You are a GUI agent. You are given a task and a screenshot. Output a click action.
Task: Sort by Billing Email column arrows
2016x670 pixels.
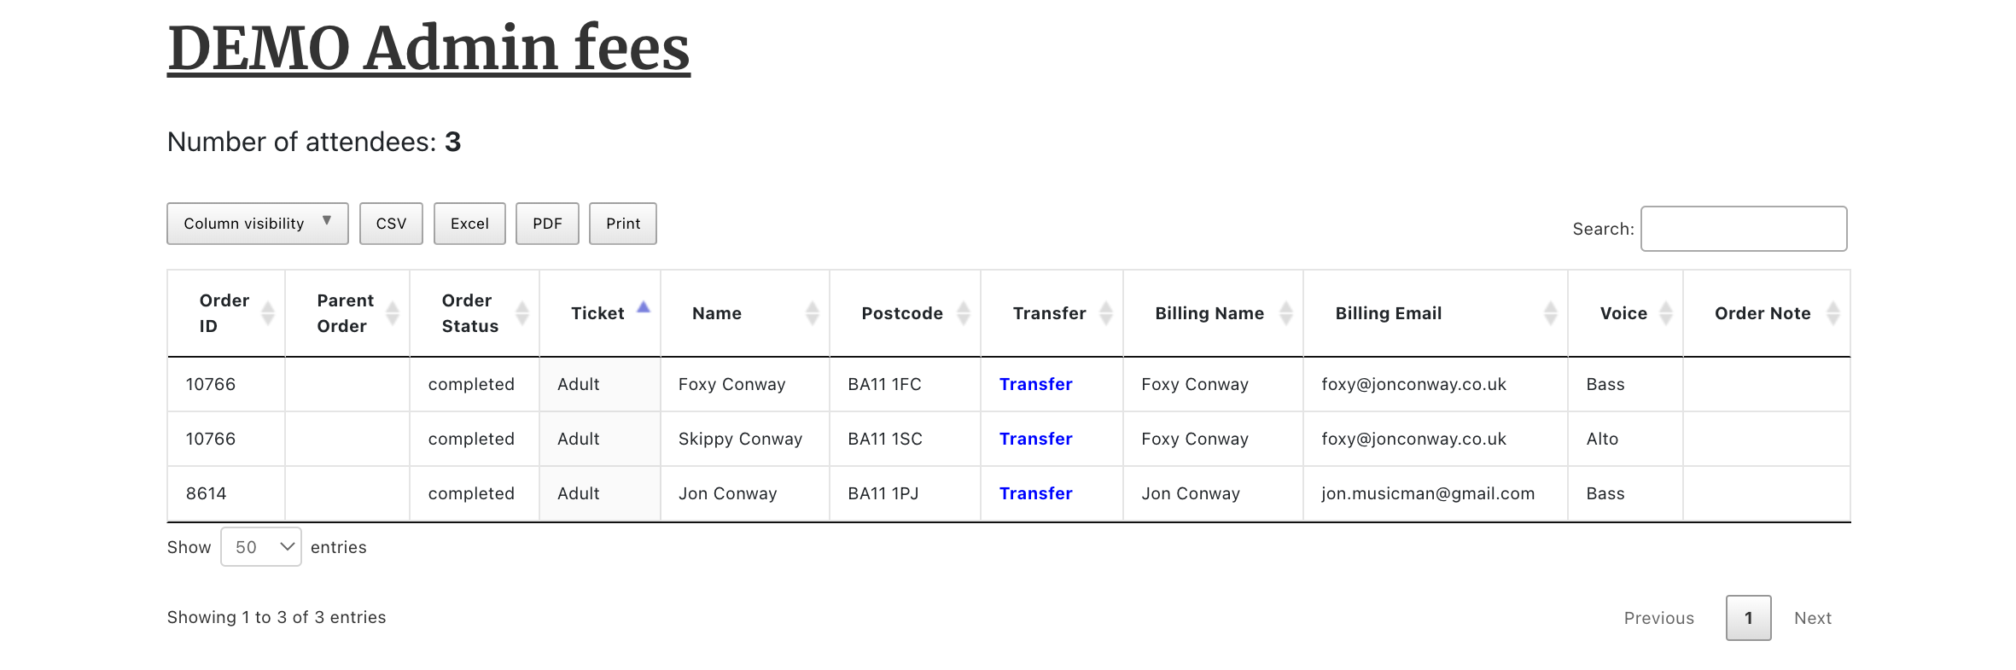point(1550,313)
